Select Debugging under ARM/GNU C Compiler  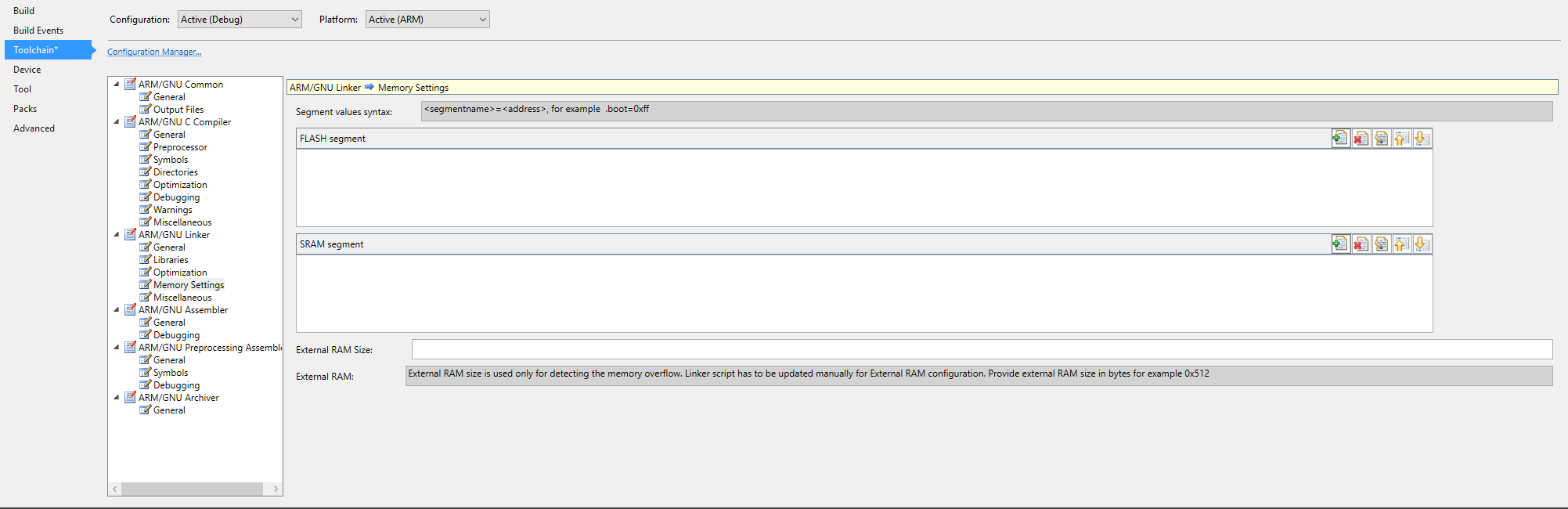click(x=176, y=197)
